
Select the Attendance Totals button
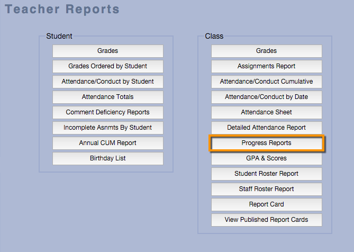coord(107,97)
